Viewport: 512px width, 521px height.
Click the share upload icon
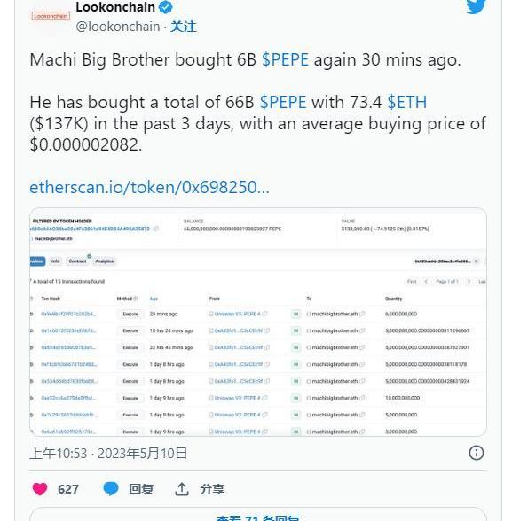tap(182, 489)
